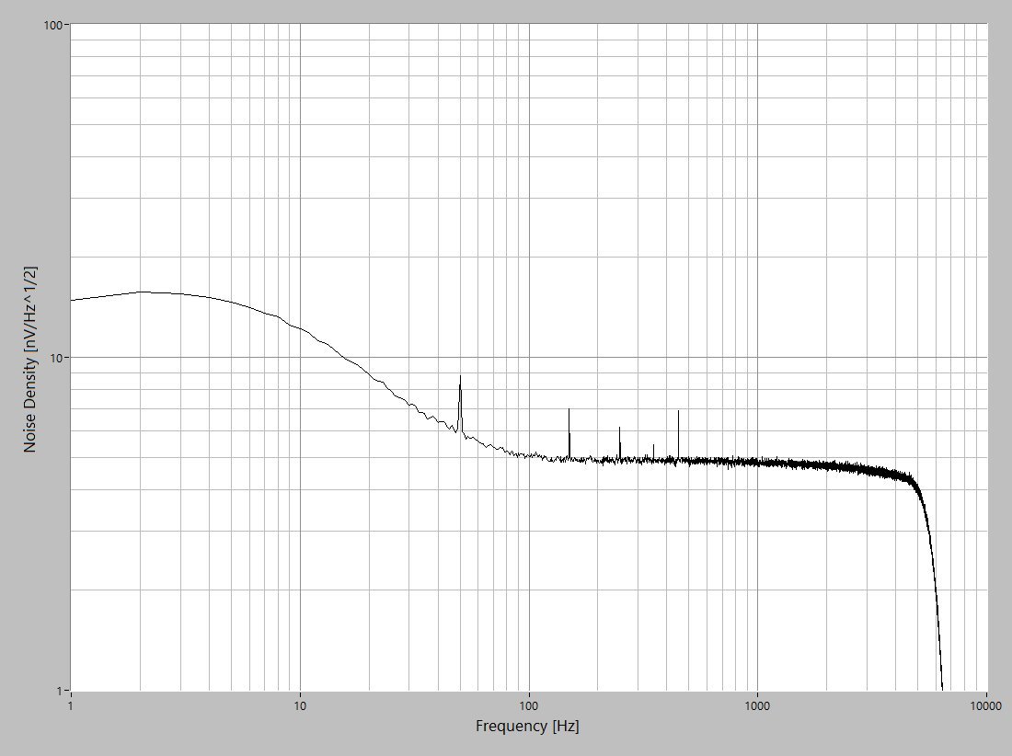Screen dimensions: 1012x756
Task: Select the Frequency [Hz] axis label
Action: tap(527, 727)
